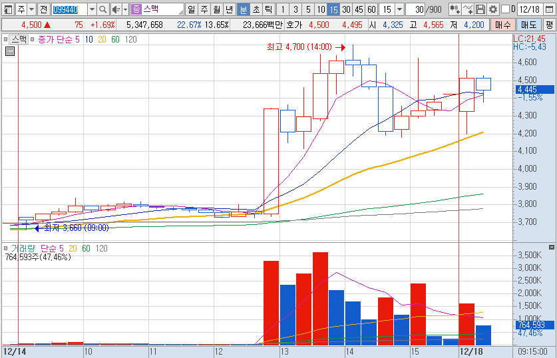Select the minute (분) chart tab
The image size is (557, 358).
click(x=244, y=9)
